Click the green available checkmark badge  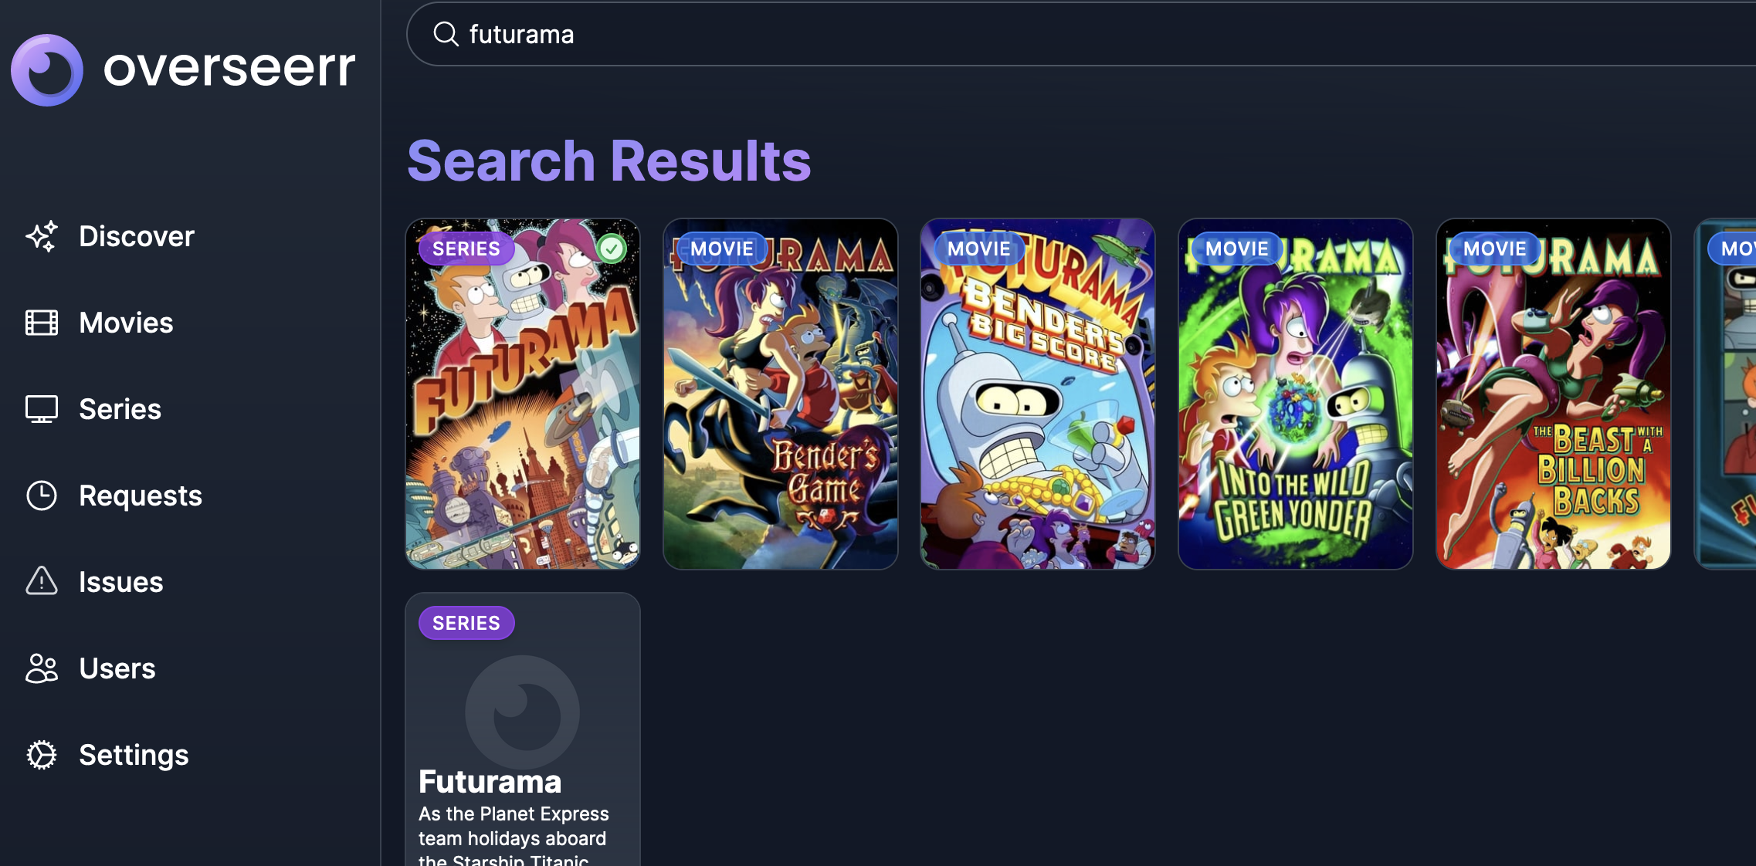tap(612, 249)
